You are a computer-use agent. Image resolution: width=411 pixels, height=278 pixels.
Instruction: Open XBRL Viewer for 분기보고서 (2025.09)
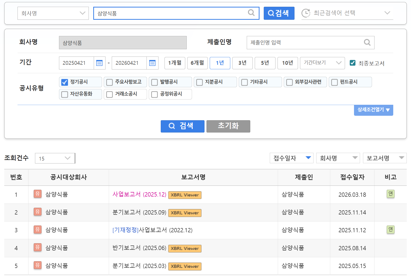point(185,213)
